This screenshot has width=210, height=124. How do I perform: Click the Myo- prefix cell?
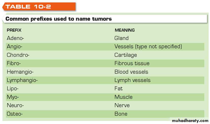click(x=13, y=97)
